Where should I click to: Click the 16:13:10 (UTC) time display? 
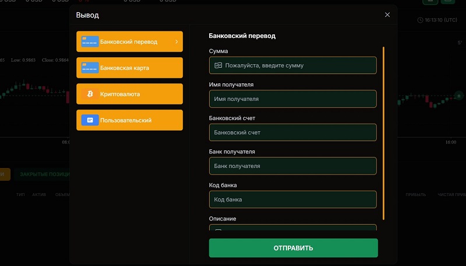pos(441,20)
